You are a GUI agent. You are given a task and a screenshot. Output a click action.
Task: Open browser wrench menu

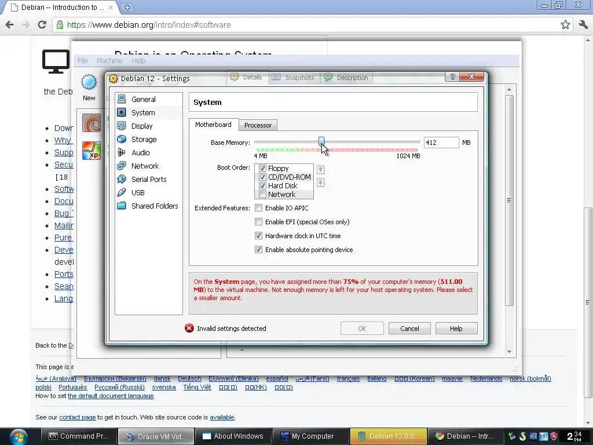(x=583, y=25)
